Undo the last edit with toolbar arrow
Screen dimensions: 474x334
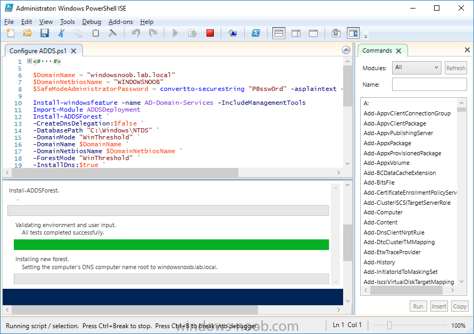pos(136,33)
